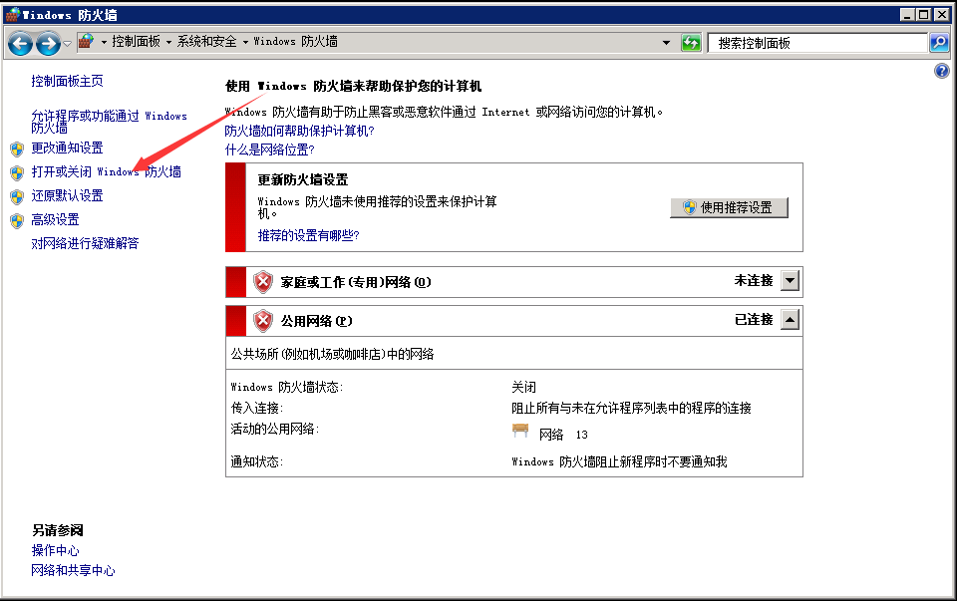Open 防火墙如何帮助保护计算机? help link
Image resolution: width=957 pixels, height=601 pixels.
(299, 131)
